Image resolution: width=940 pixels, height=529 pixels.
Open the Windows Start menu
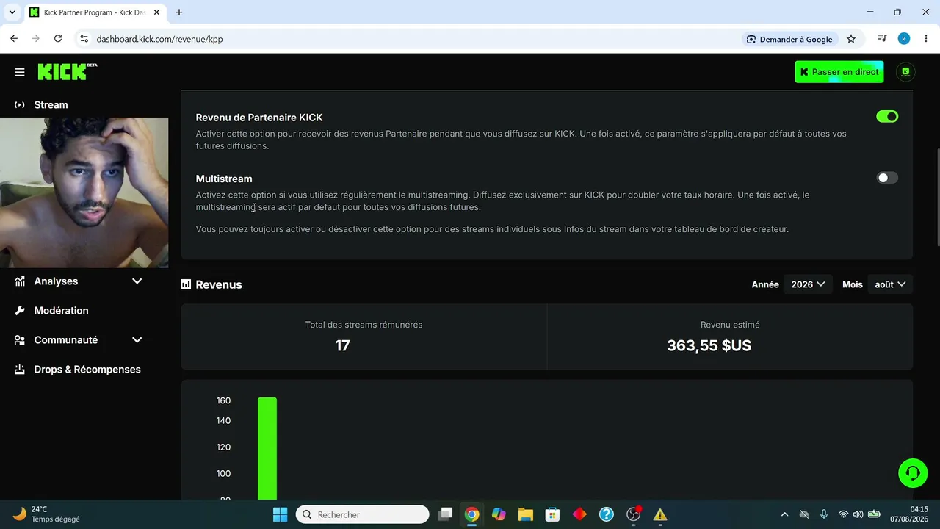coord(280,514)
